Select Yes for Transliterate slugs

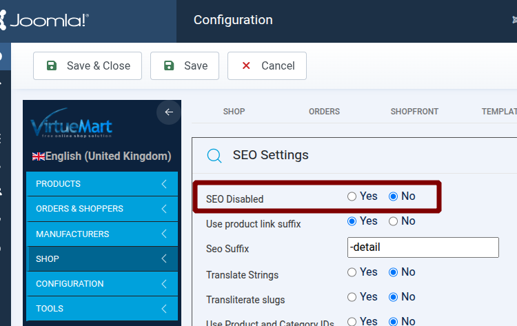tap(352, 297)
